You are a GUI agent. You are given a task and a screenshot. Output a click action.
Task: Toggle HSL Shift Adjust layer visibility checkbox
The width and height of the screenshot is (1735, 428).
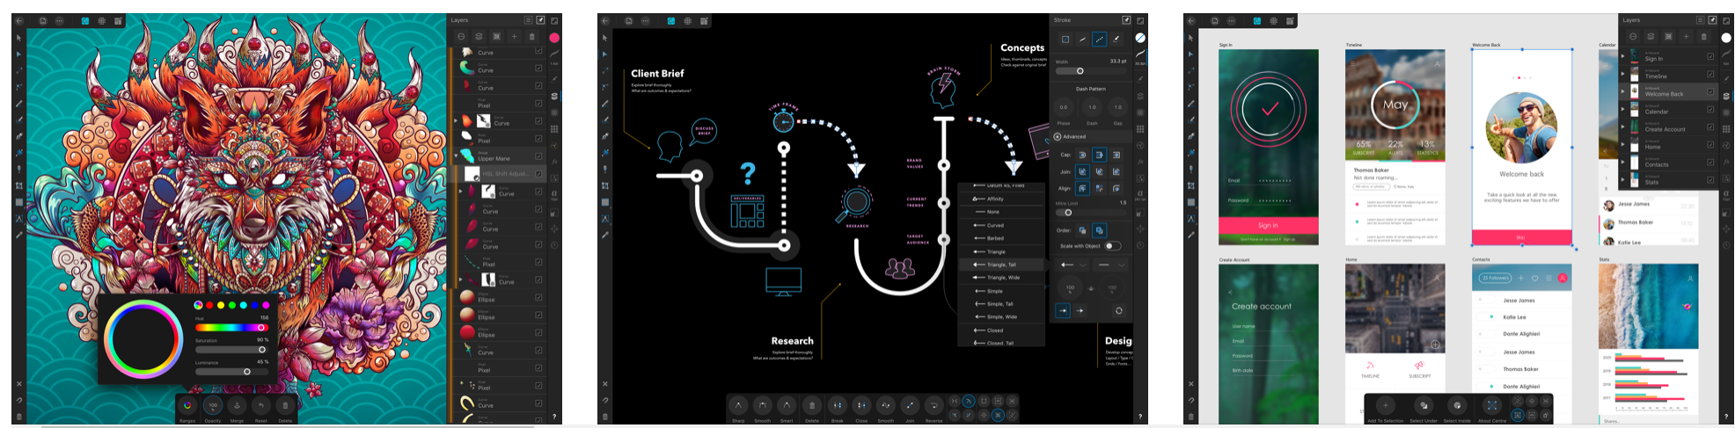(538, 174)
